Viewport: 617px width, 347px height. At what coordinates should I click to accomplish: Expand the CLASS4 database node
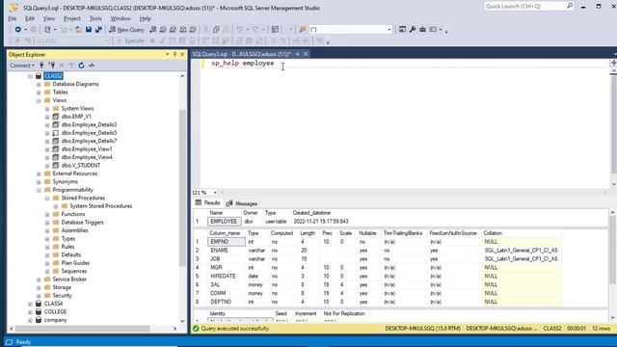(x=30, y=304)
